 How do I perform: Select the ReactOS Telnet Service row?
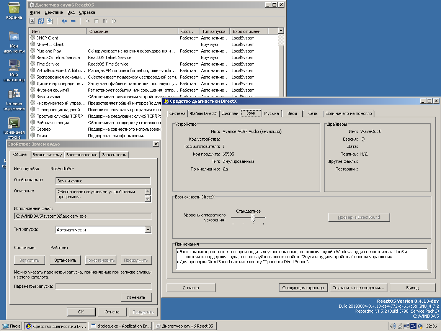(154, 57)
